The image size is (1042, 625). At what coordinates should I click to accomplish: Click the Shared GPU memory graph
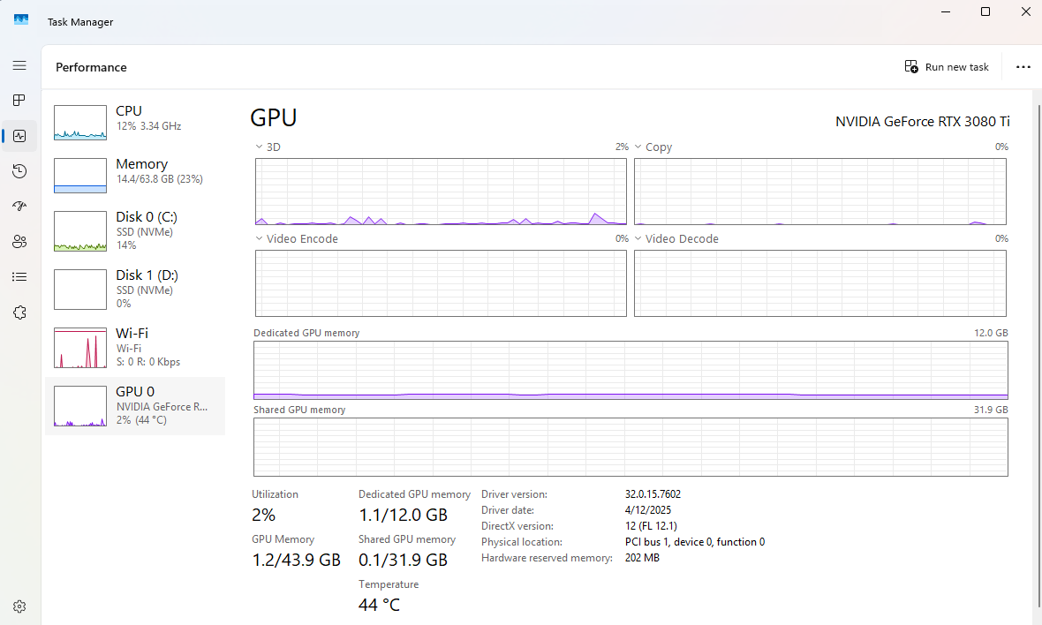pos(630,447)
